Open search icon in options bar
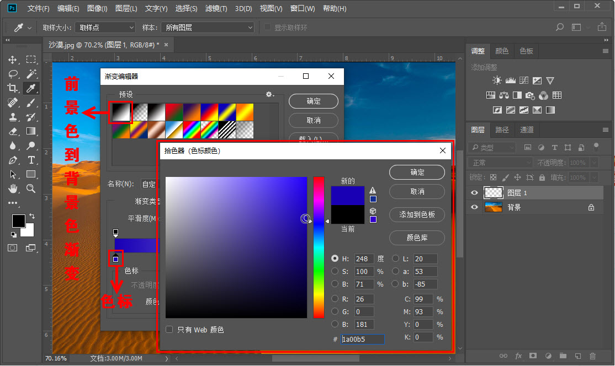Screen dimensions: 615x366 tap(560, 27)
